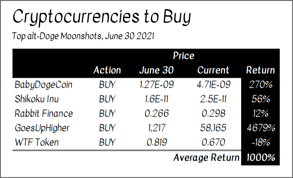Select the GoesUpHigher row label

point(41,128)
